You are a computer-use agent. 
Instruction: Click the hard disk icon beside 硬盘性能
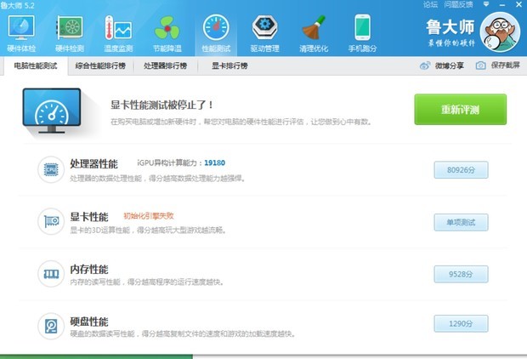(x=51, y=326)
